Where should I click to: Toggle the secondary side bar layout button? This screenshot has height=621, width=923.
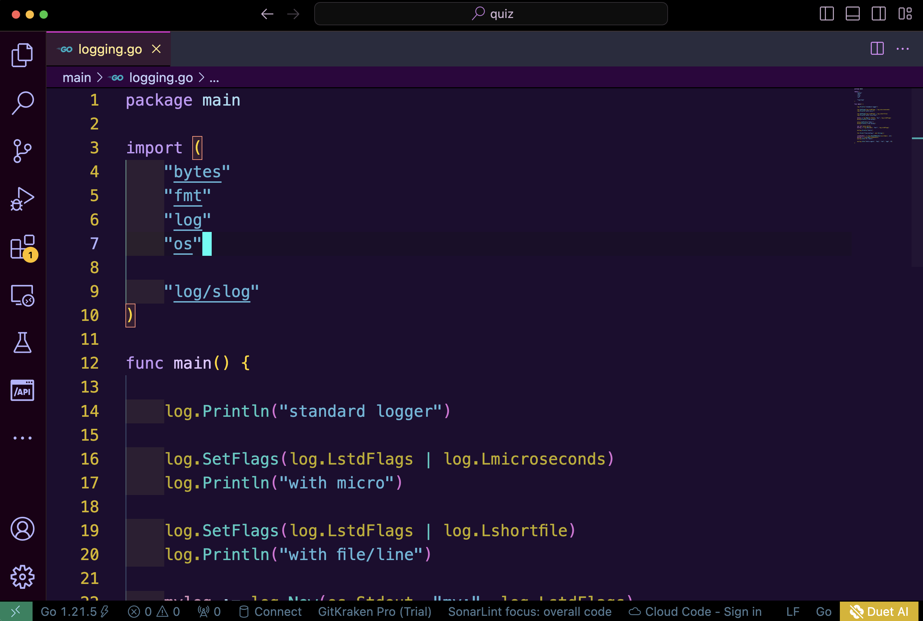pos(878,14)
